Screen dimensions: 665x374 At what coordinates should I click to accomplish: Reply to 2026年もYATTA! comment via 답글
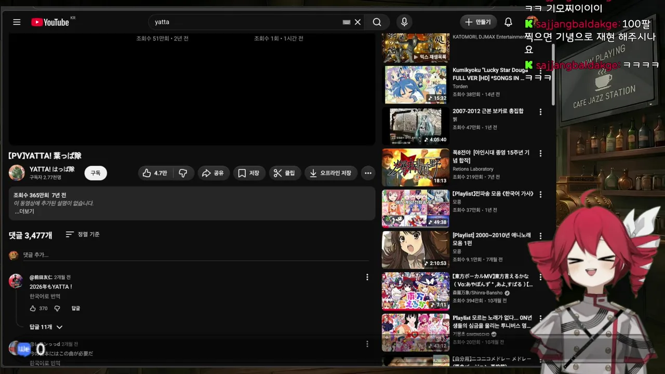click(76, 308)
